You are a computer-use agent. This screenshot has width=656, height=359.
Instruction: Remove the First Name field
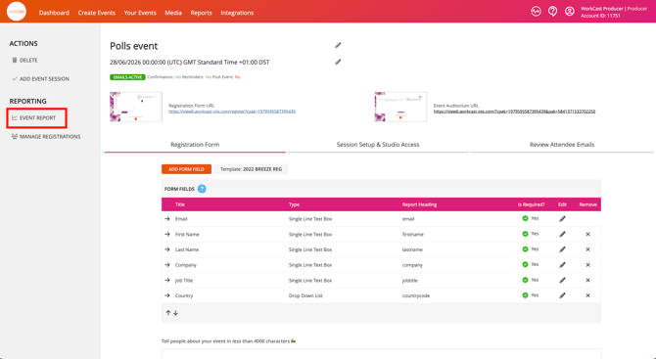587,234
